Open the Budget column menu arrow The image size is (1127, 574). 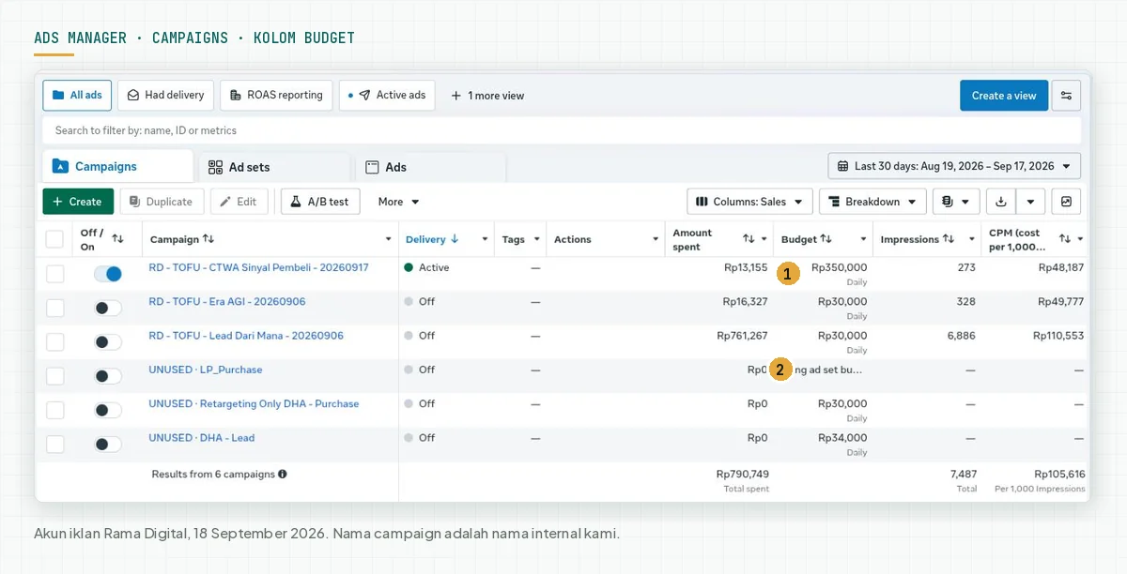coord(863,239)
